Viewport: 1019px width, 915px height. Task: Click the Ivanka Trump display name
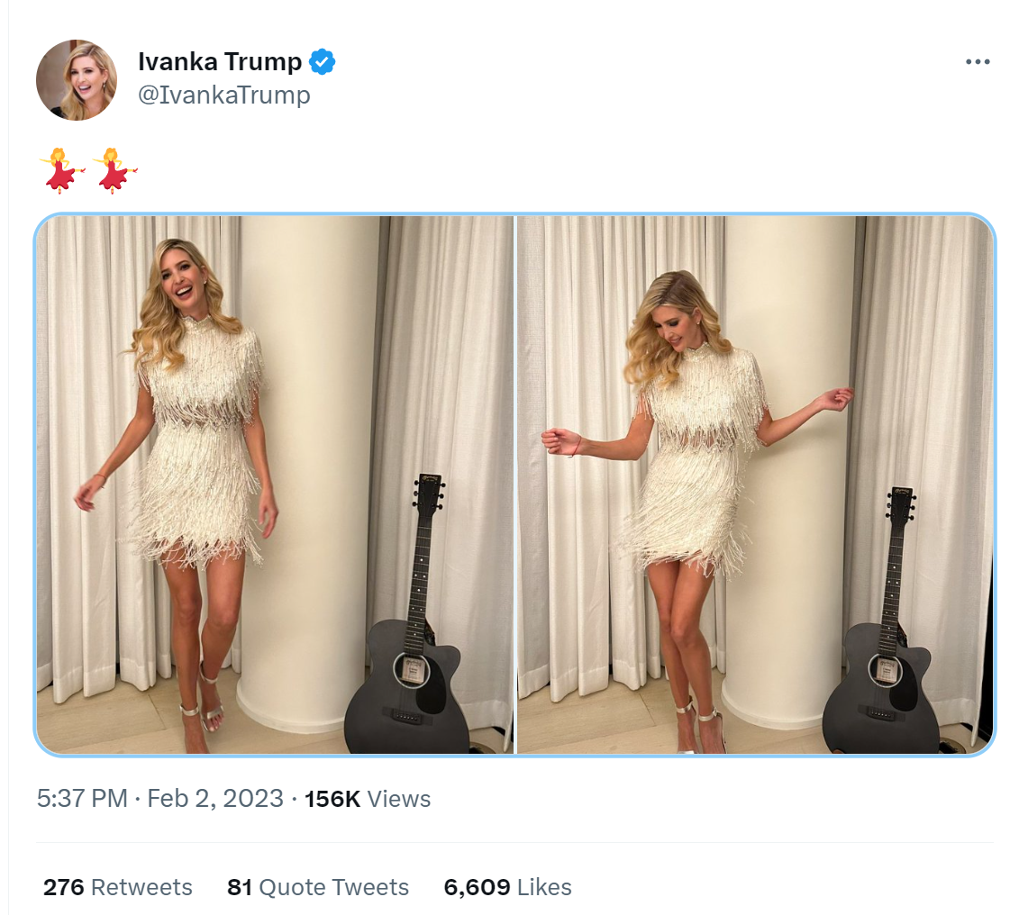pos(220,62)
